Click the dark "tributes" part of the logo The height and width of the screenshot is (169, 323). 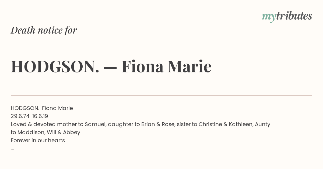tap(294, 16)
